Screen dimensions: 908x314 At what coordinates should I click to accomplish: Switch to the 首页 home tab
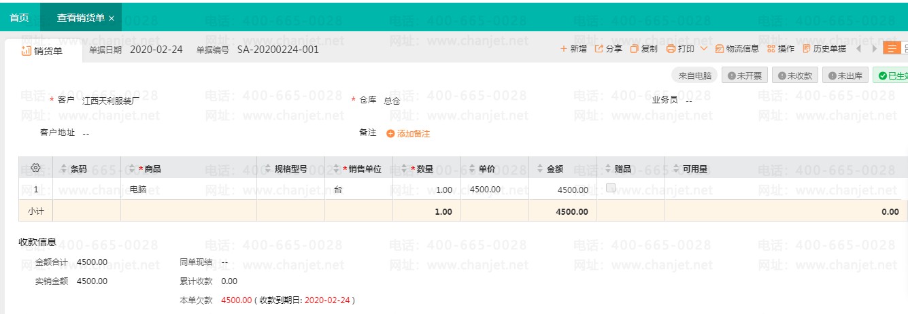19,18
